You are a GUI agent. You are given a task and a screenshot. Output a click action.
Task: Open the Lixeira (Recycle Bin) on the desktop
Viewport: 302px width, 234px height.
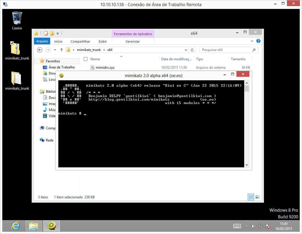[17, 18]
